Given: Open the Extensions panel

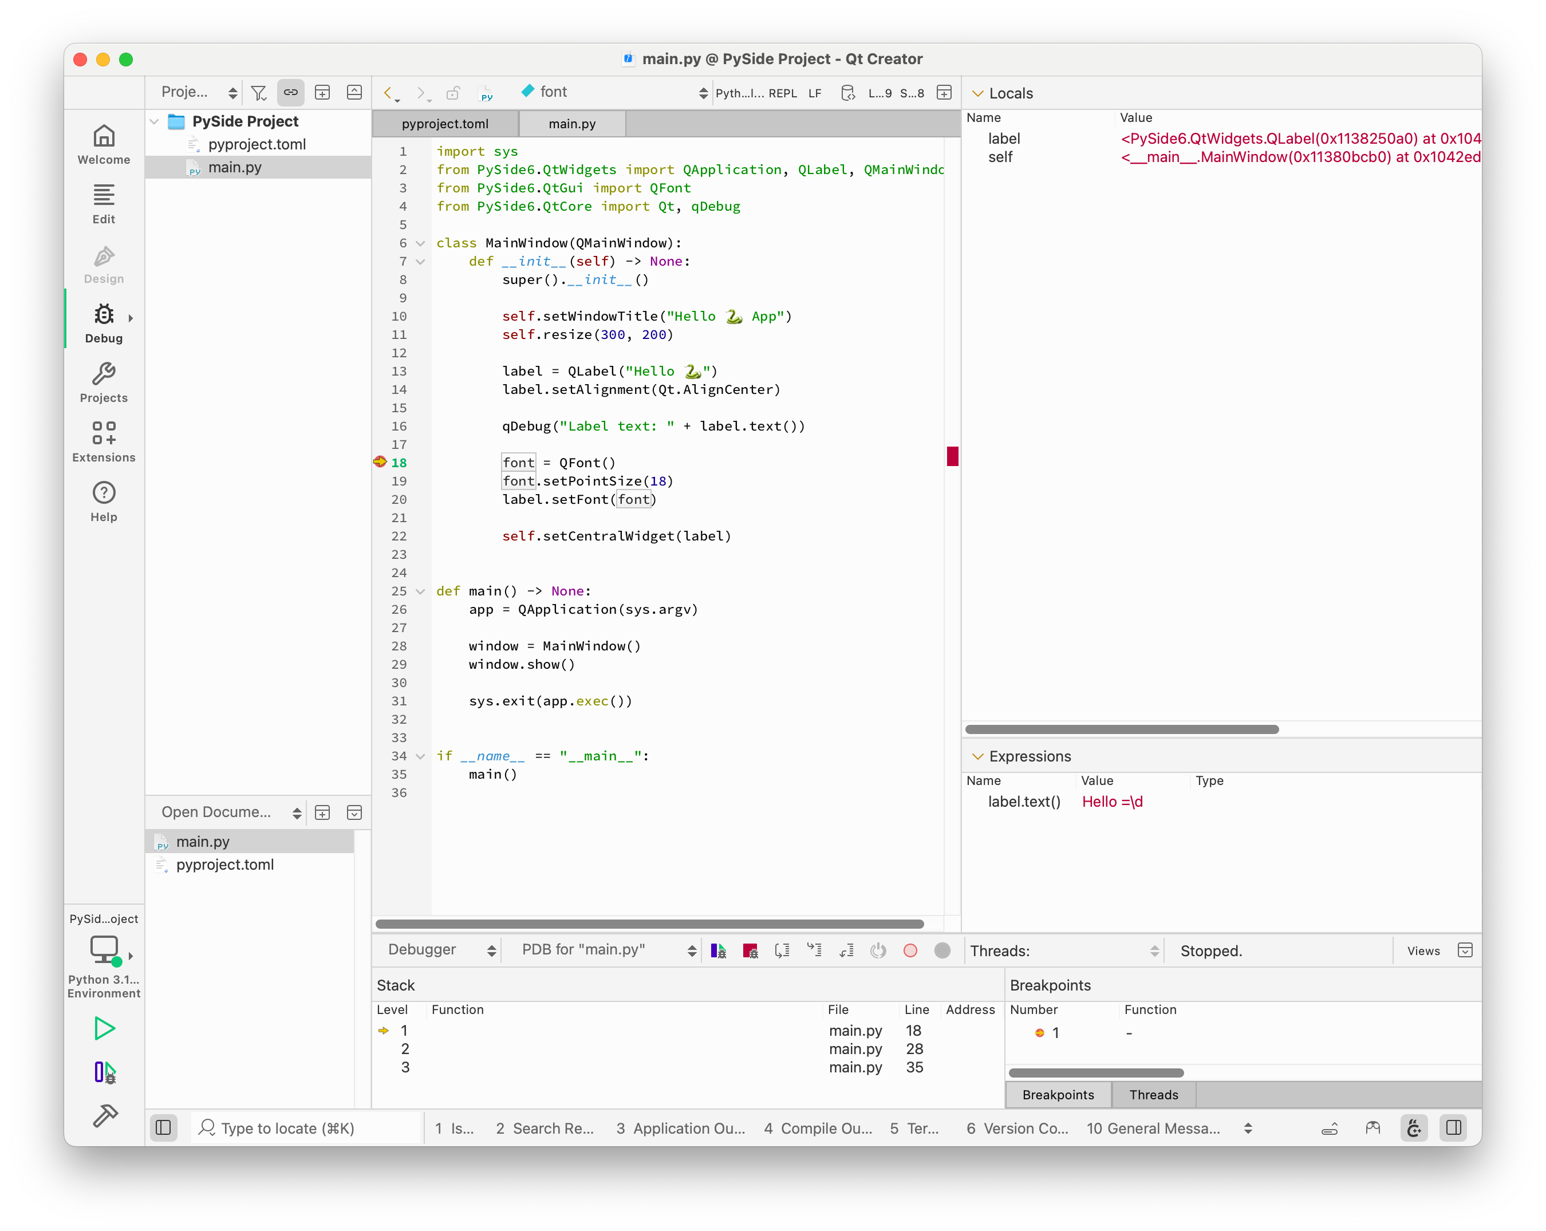Looking at the screenshot, I should pyautogui.click(x=103, y=441).
